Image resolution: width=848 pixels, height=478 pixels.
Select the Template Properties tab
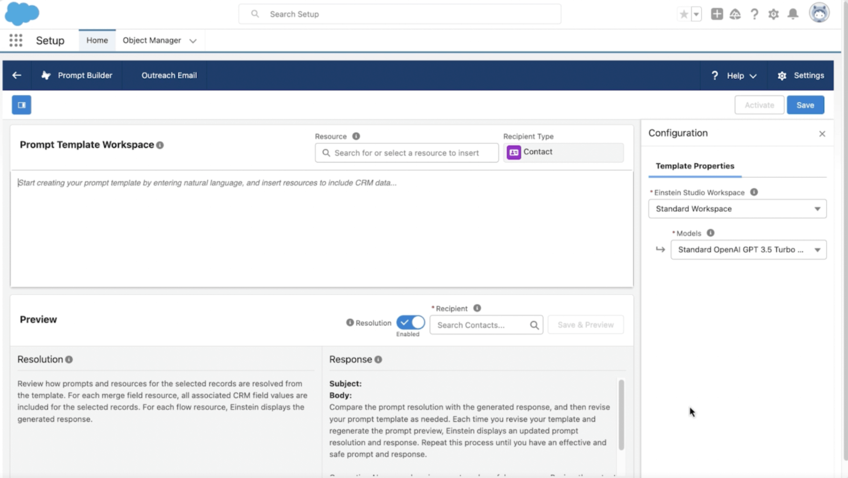coord(695,166)
